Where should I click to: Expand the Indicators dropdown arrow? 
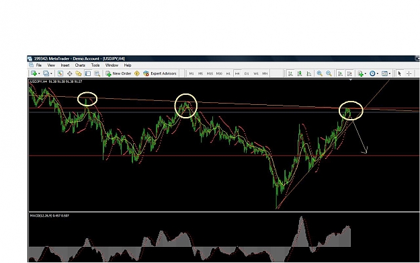pos(366,74)
